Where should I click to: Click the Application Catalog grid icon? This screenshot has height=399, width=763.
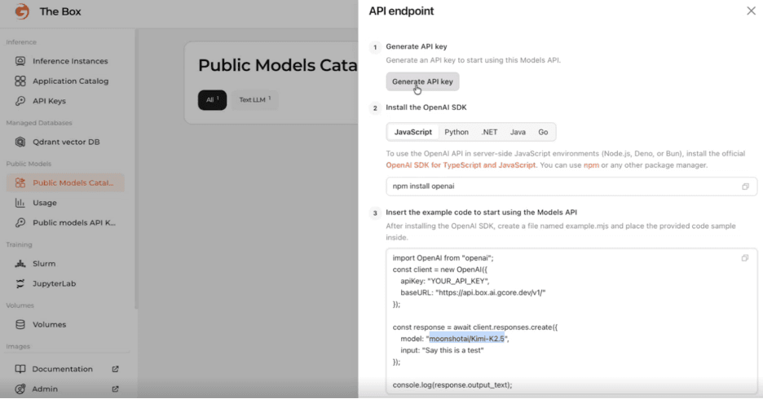[x=20, y=81]
